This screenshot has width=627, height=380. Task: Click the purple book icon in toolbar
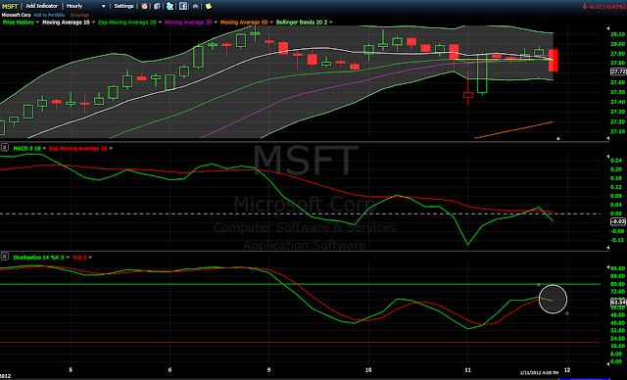(x=157, y=6)
